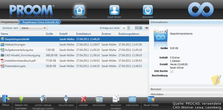
Task: Sort by the Erstelldatum column header
Action: [x=84, y=34]
